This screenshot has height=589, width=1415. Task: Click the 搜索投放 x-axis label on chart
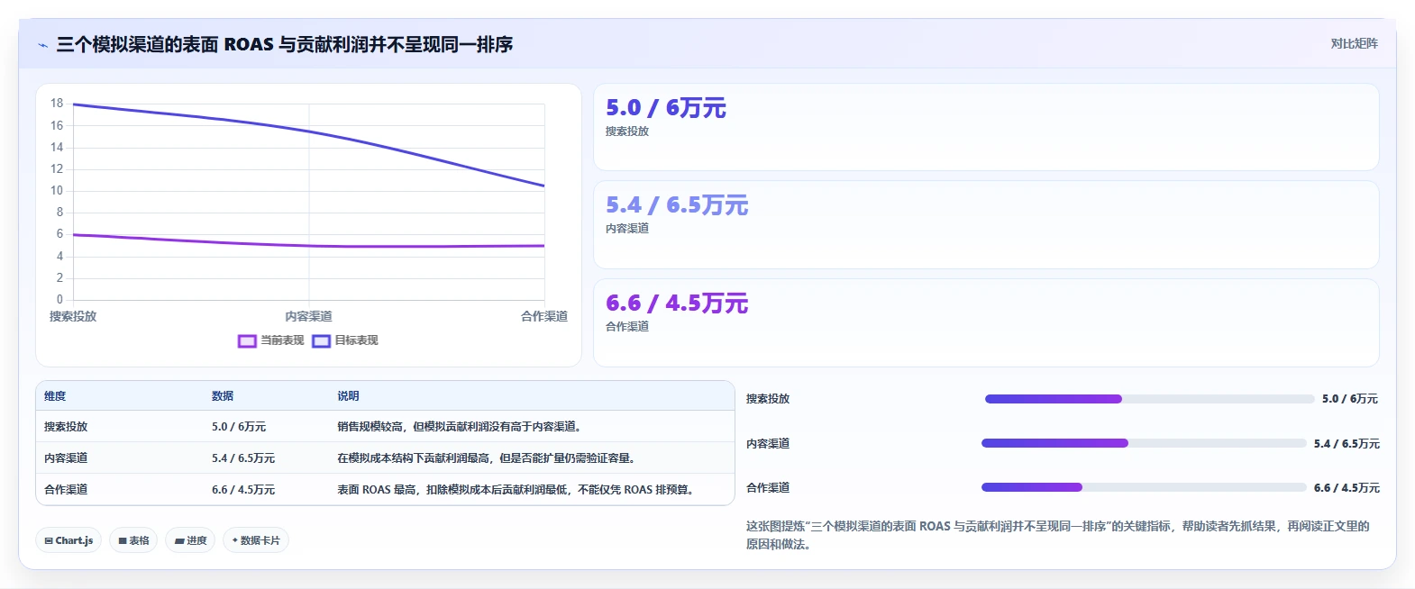[73, 316]
